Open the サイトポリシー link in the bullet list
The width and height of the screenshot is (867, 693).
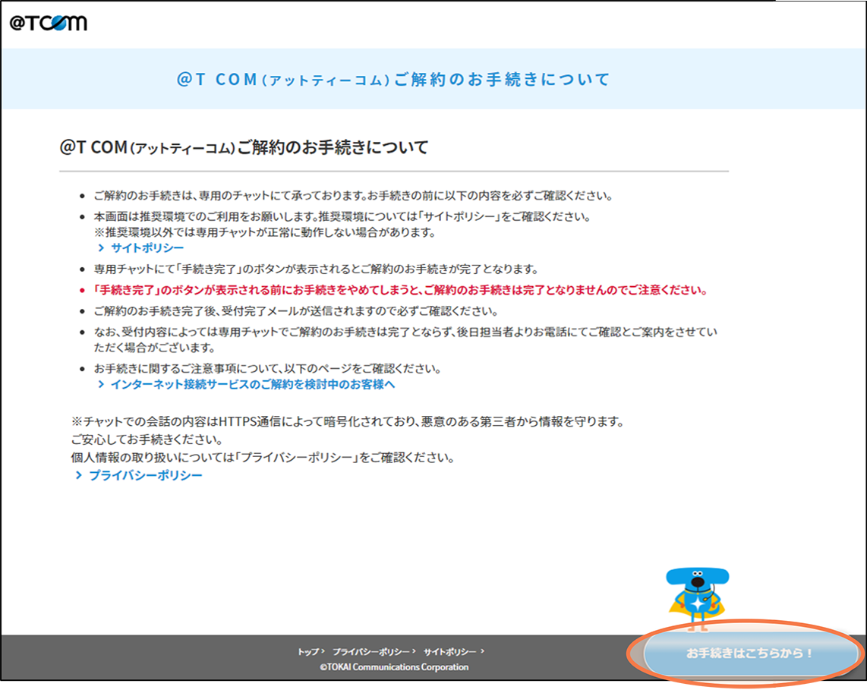pos(147,248)
